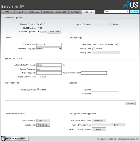Click the Reset to Factory Defaults button

point(99,129)
